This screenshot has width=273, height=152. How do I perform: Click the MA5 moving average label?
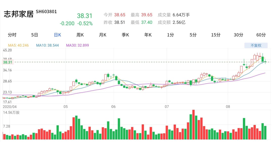tap(18, 45)
